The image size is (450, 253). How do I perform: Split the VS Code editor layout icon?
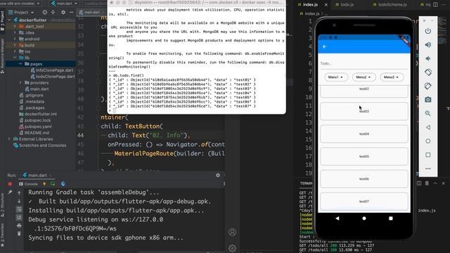pos(435,5)
